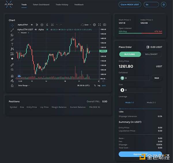Click the MAX collateral button
173x163 pixels.
(157, 78)
